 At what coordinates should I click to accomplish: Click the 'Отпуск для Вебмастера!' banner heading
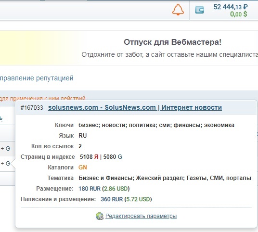pos(172,42)
